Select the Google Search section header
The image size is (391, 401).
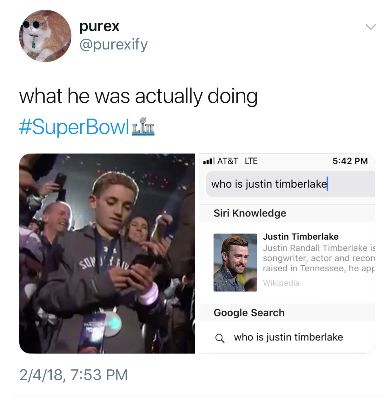point(249,313)
